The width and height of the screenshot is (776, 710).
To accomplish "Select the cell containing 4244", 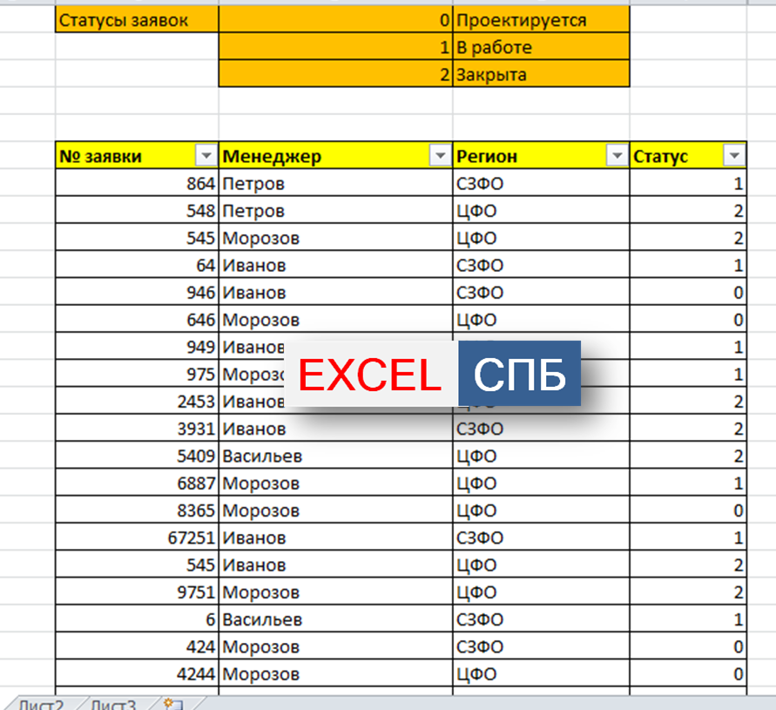I will (137, 673).
